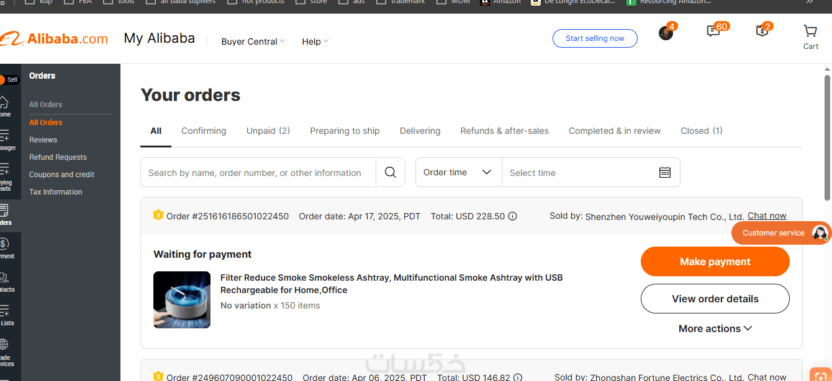This screenshot has width=832, height=381.
Task: Click Trade Assurance badge on order #251616186501022450
Action: (158, 215)
